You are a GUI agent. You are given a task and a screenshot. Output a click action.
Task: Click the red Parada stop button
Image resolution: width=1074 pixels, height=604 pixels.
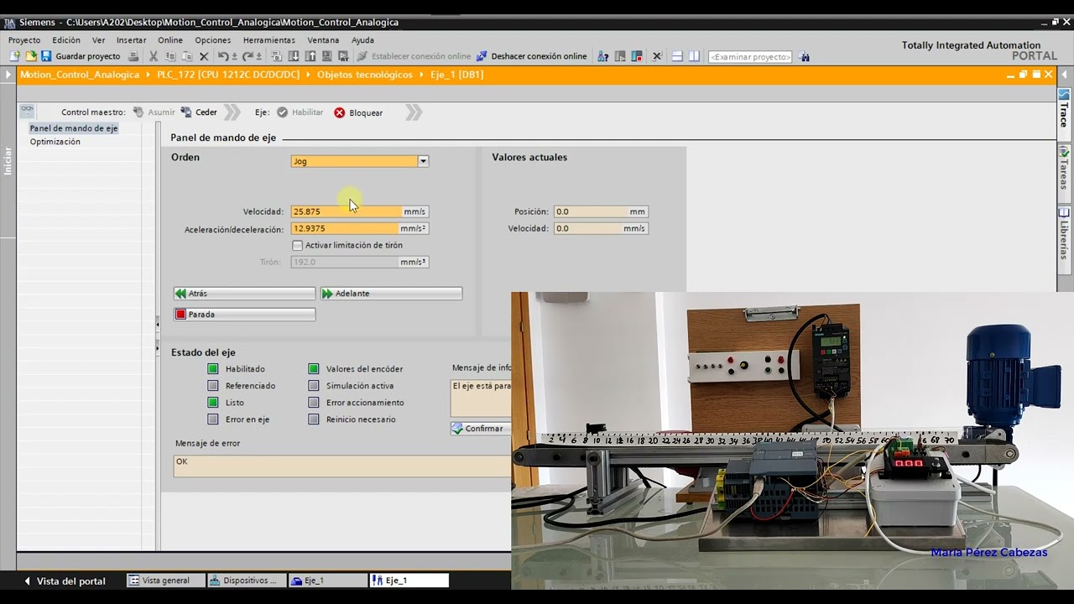coord(244,315)
